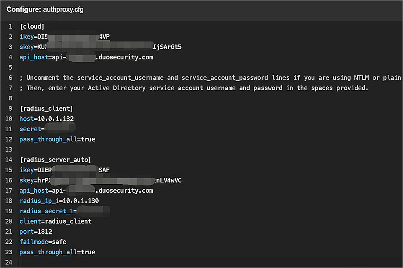Click the 'Configure: authproxy.cfg' title
The height and width of the screenshot is (268, 403).
pyautogui.click(x=45, y=9)
